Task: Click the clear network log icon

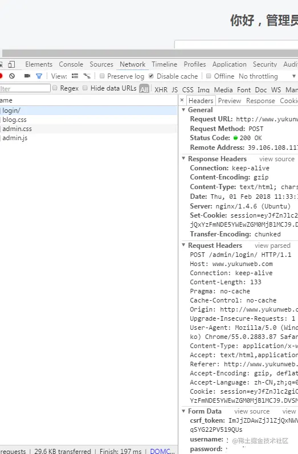Action: pos(12,76)
